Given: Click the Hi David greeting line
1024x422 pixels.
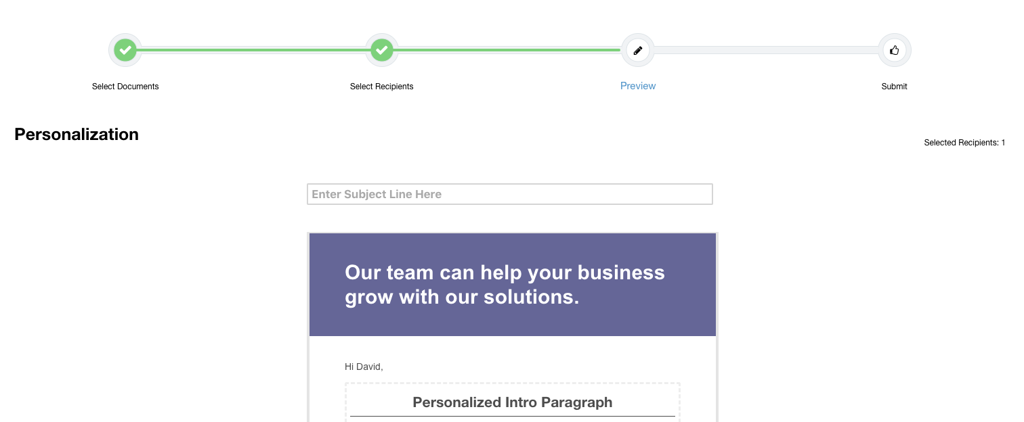Looking at the screenshot, I should [x=364, y=367].
